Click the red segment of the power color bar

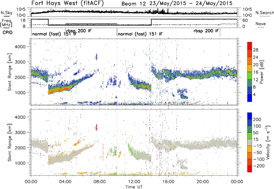[x=250, y=45]
